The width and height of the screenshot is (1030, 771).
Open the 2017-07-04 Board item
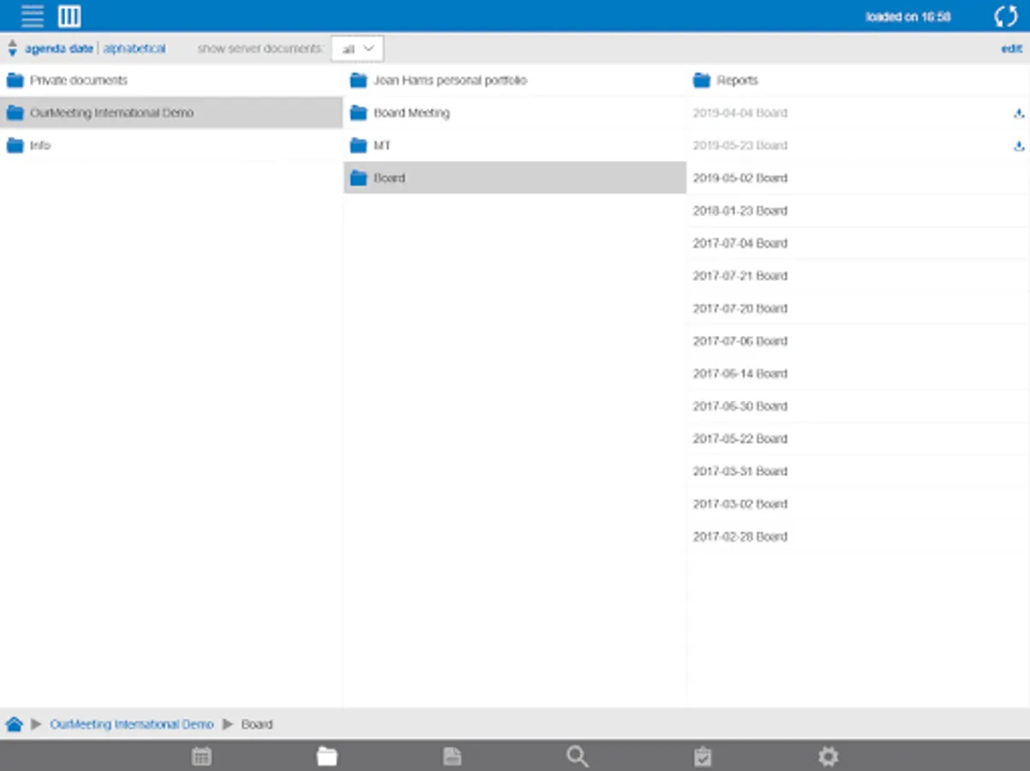click(x=740, y=243)
